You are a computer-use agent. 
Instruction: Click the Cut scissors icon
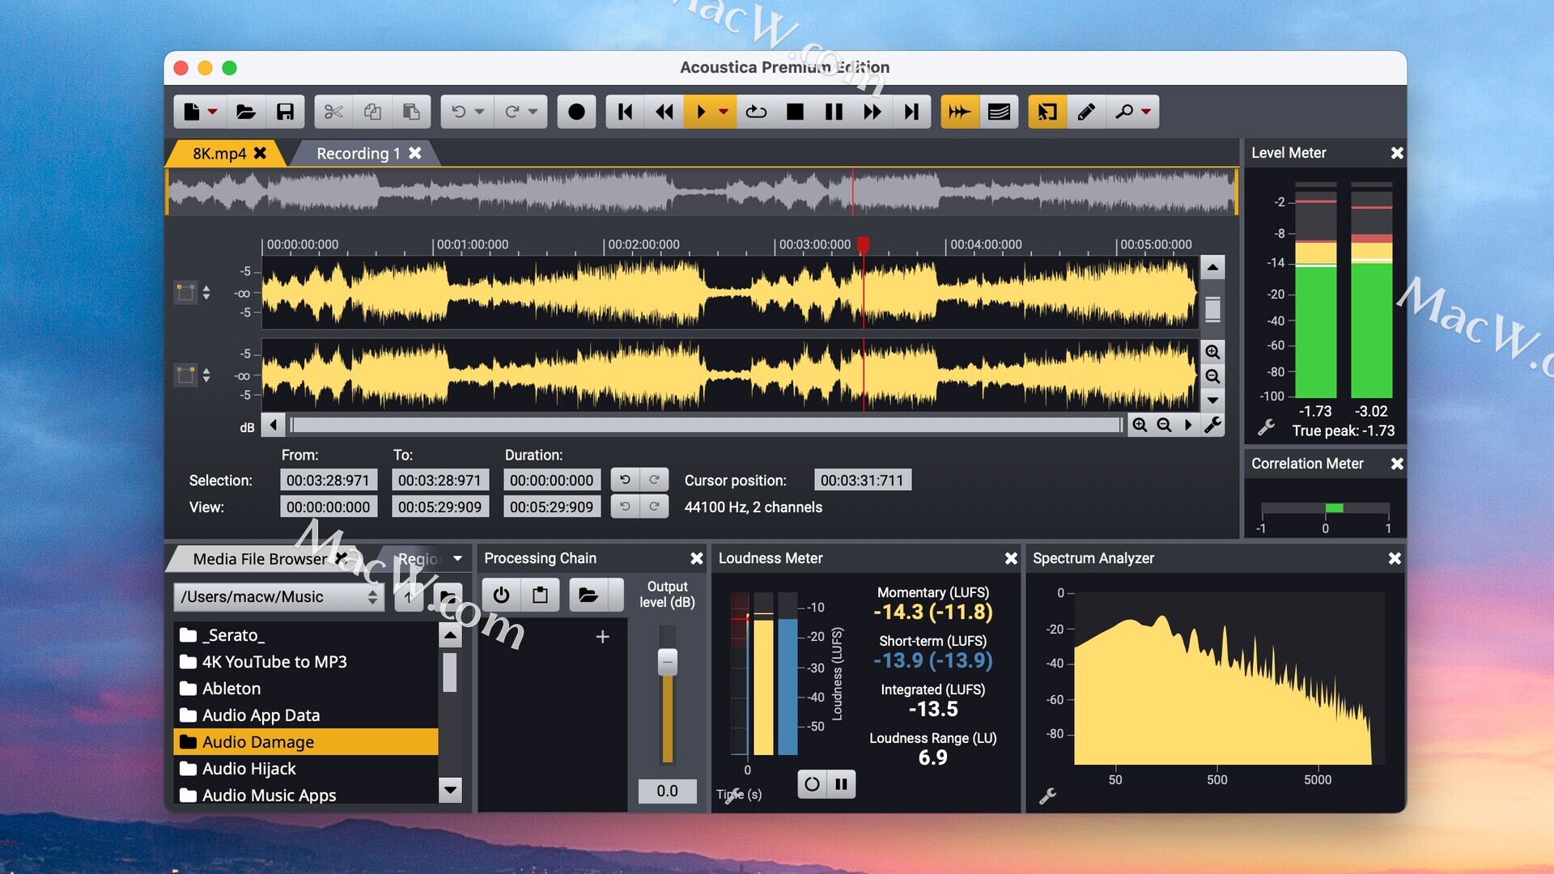pos(333,112)
